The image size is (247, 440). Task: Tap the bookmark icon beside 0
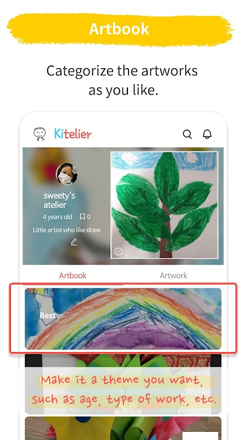tap(82, 217)
